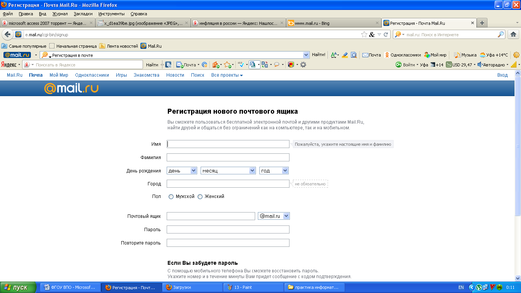Click the EN language indicator in the tray
The width and height of the screenshot is (521, 293).
tap(461, 287)
